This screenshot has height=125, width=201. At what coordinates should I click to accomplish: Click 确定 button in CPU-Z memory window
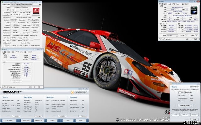pos(39,87)
